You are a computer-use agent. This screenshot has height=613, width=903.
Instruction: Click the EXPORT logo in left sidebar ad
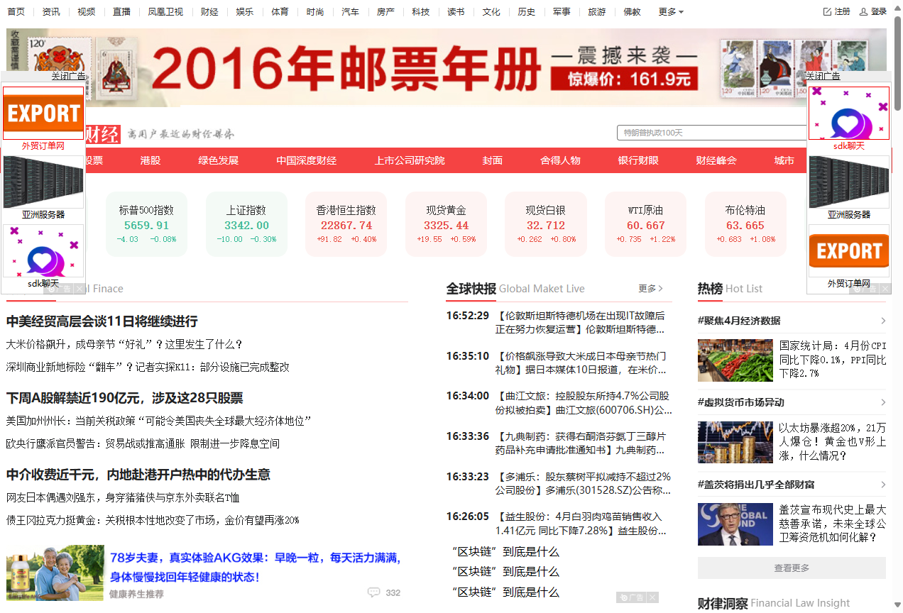click(43, 113)
